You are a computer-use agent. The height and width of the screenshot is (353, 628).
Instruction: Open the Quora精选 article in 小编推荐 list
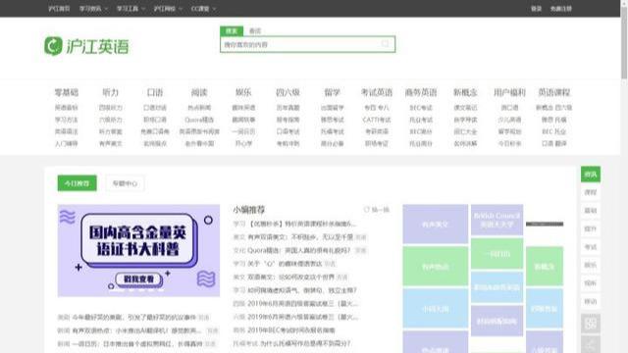(298, 250)
